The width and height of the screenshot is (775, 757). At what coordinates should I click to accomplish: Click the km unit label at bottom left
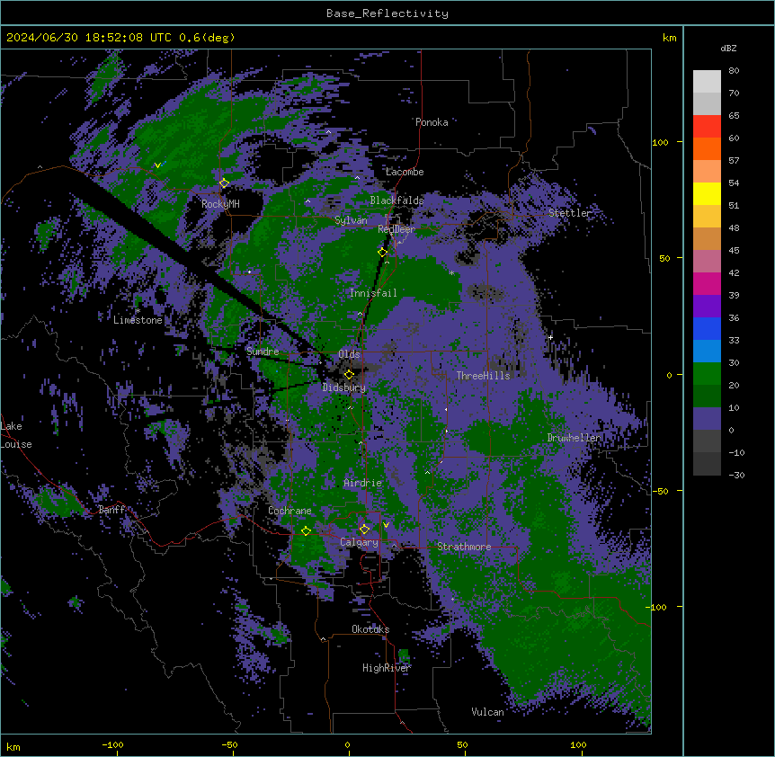[x=13, y=746]
